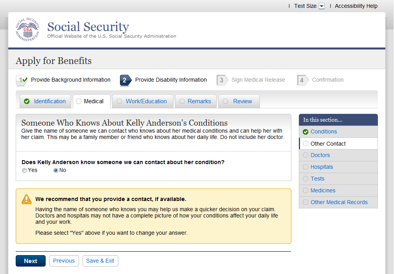This screenshot has width=394, height=274.
Task: Click the step 2 Disability Information badge
Action: [125, 80]
